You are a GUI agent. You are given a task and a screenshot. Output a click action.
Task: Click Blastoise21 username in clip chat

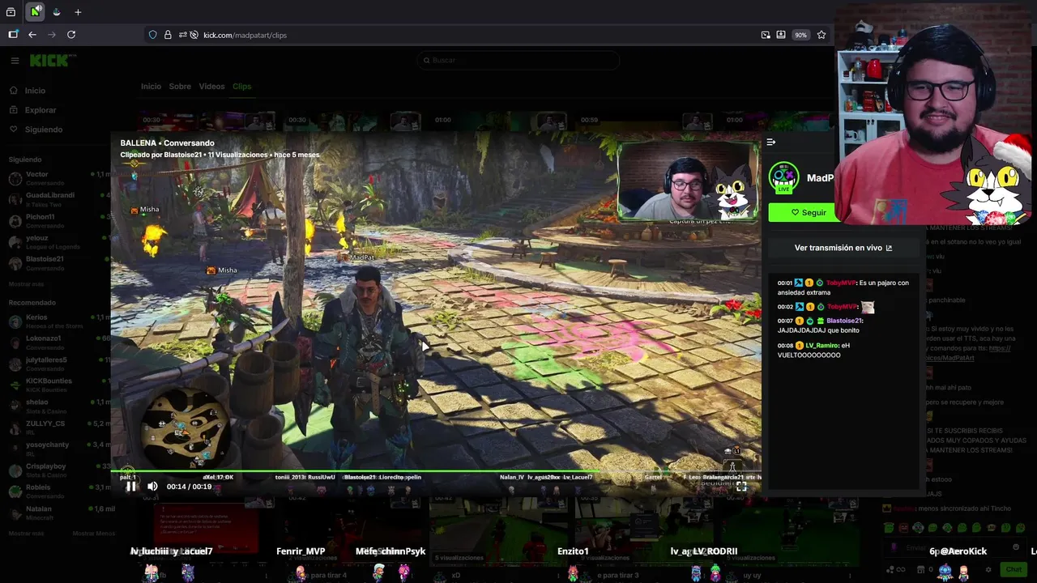(x=844, y=321)
